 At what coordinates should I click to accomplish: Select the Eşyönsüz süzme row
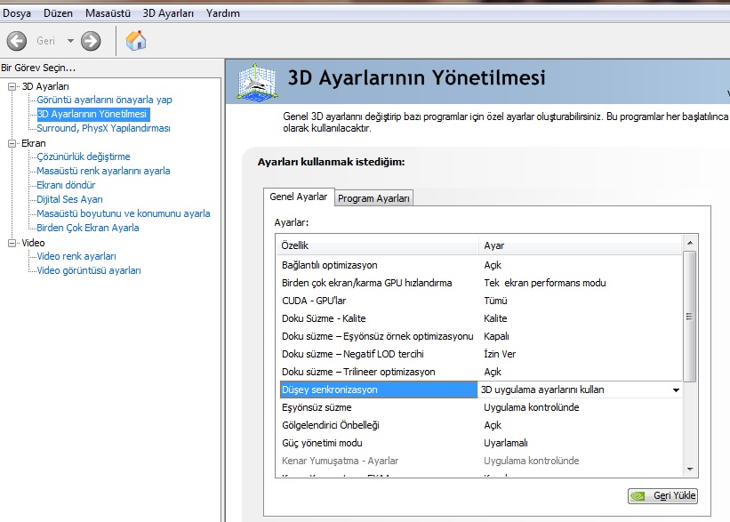479,407
